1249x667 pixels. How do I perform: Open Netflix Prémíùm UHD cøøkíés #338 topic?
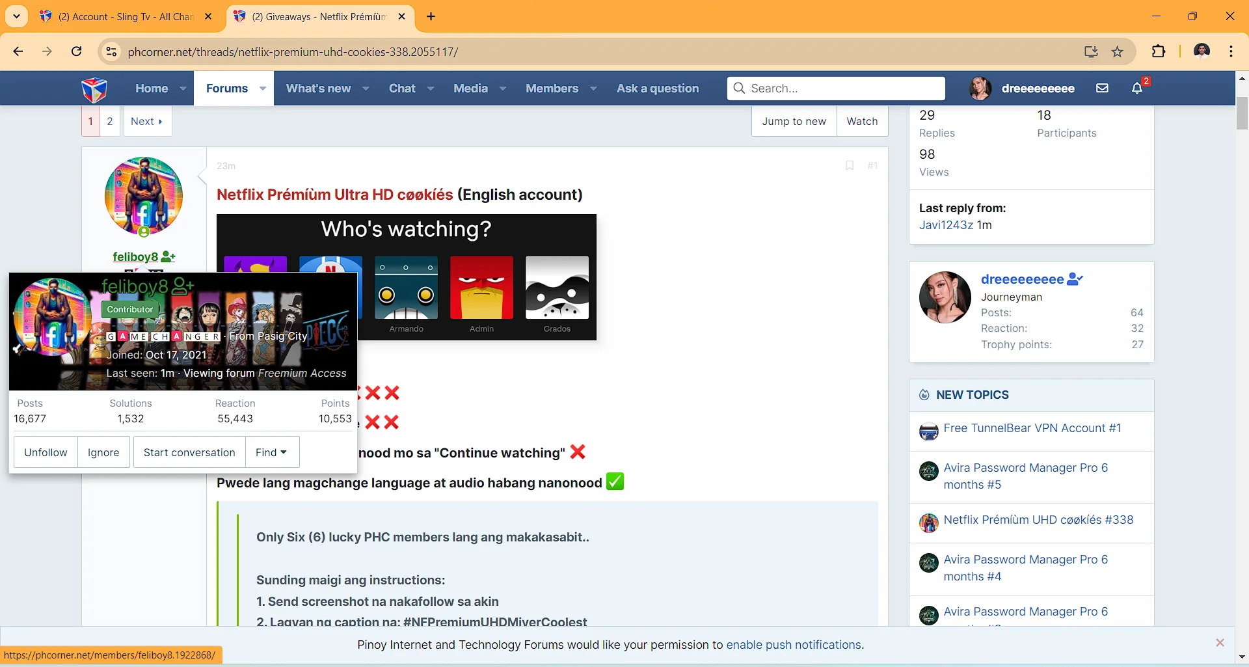[x=1038, y=519]
